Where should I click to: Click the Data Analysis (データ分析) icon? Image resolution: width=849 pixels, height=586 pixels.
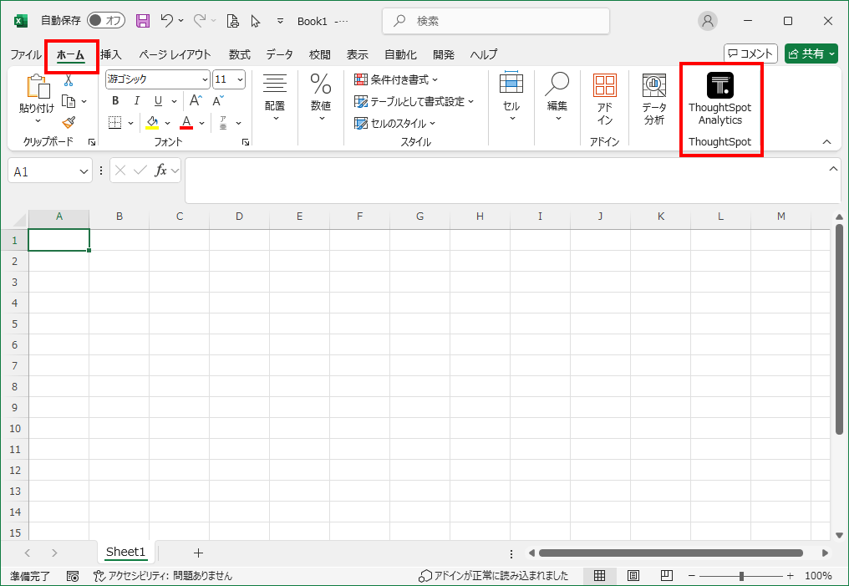tap(653, 99)
